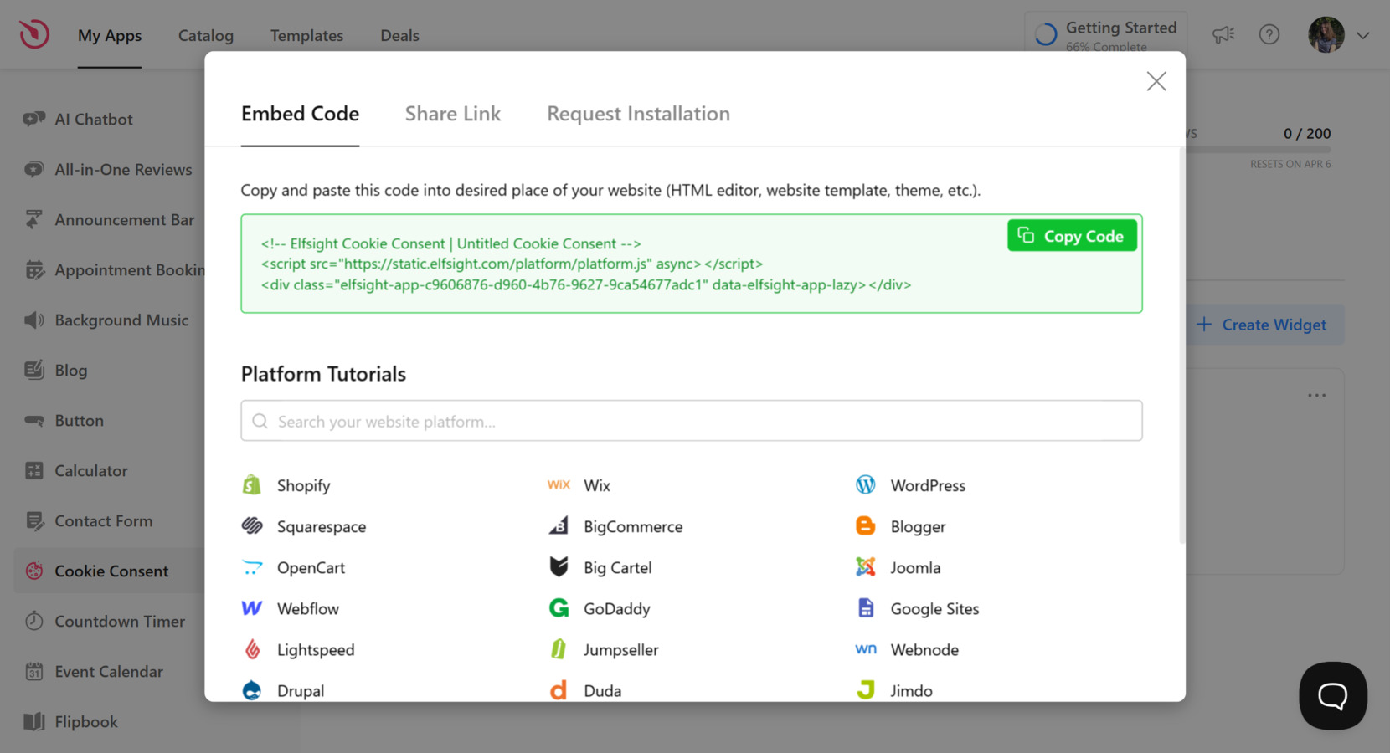Click the WordPress platform icon

[865, 484]
